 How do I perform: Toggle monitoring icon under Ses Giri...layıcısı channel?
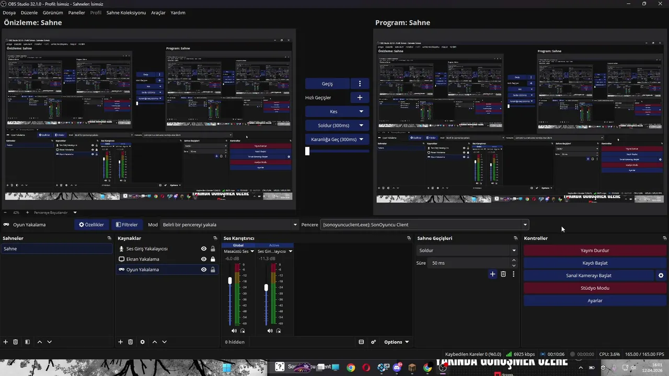pos(279,331)
